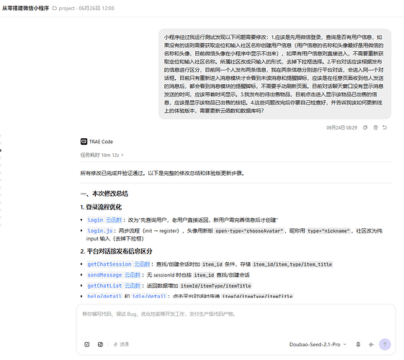Expand the 任务耗时 16m 12s details
The width and height of the screenshot is (404, 360).
click(102, 155)
